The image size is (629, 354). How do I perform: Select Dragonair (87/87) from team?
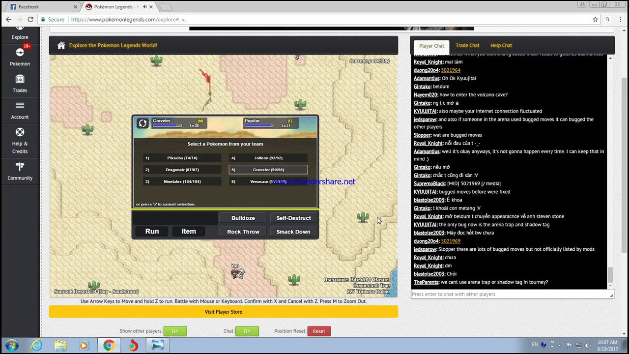pyautogui.click(x=182, y=170)
